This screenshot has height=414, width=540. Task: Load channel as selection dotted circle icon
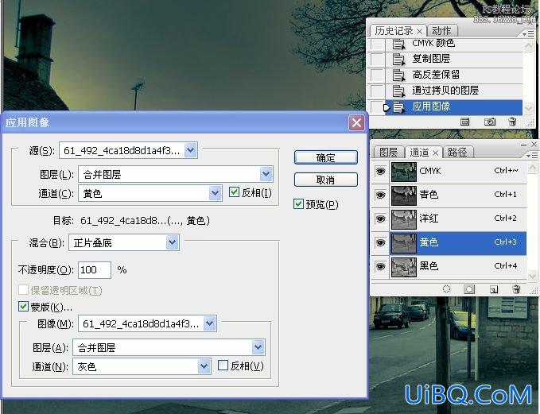click(x=446, y=289)
